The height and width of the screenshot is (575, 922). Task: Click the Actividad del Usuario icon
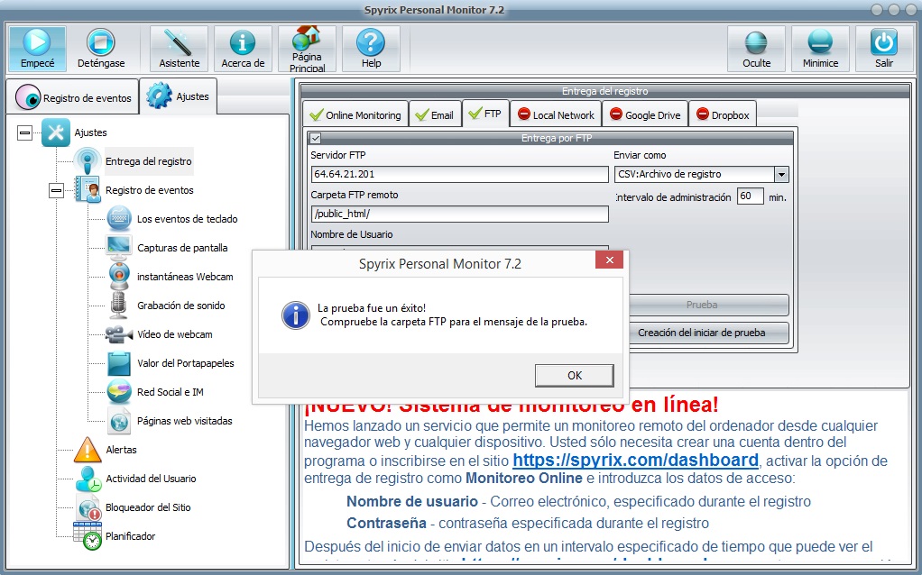click(88, 479)
